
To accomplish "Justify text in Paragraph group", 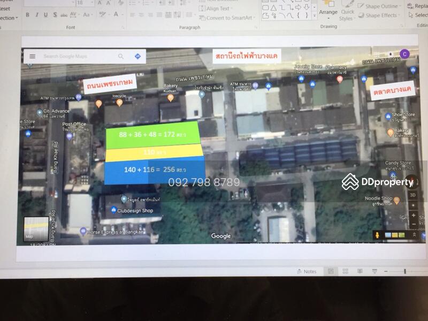I will click(159, 15).
